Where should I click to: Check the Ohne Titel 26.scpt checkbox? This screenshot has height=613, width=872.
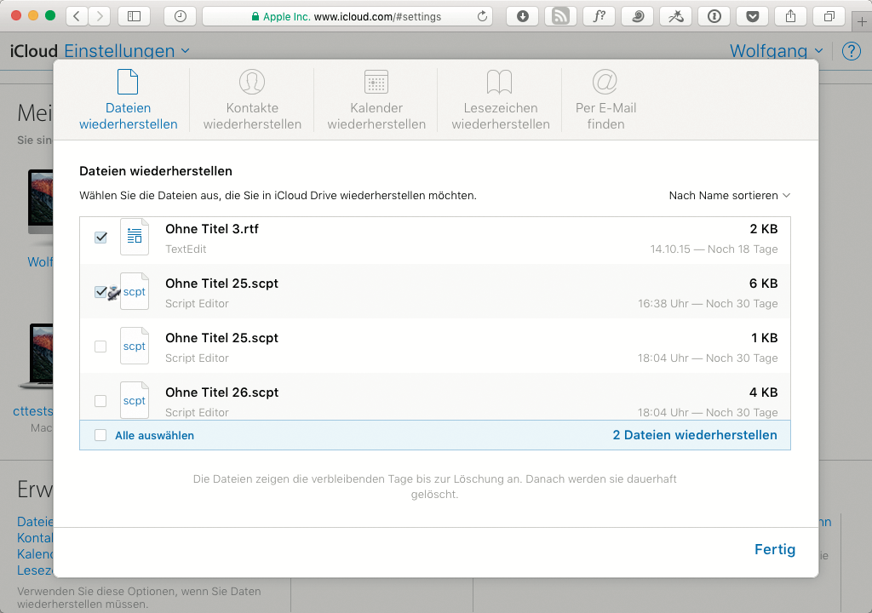tap(100, 401)
